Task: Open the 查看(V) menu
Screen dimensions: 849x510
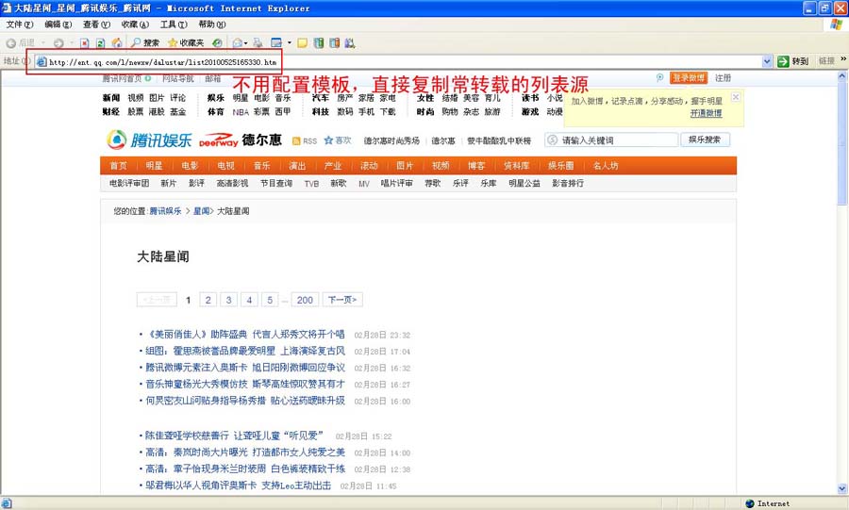Action: [96, 25]
